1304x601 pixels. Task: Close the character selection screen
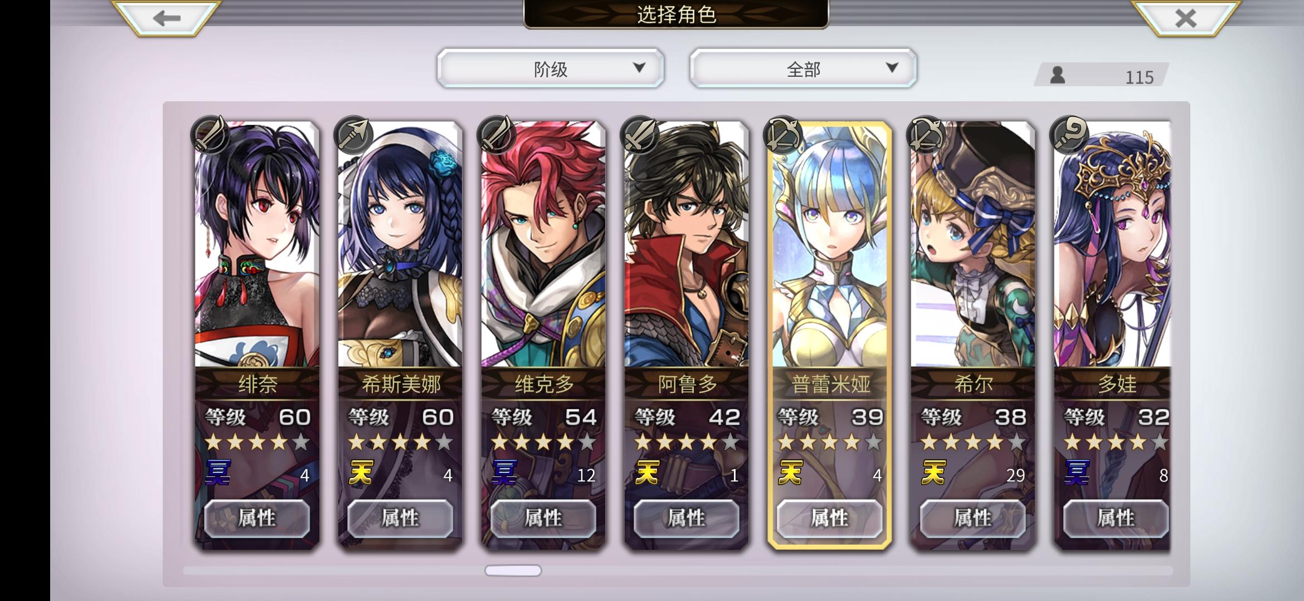(1186, 18)
